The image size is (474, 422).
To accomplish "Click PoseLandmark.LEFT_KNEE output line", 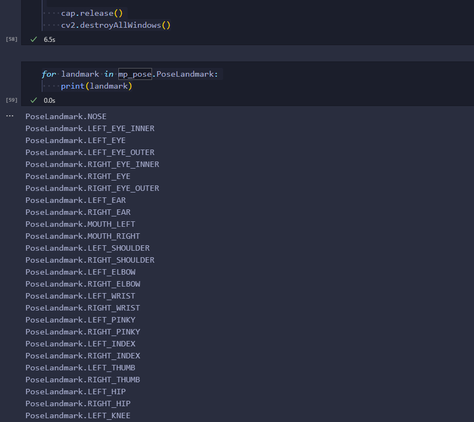I will (78, 415).
